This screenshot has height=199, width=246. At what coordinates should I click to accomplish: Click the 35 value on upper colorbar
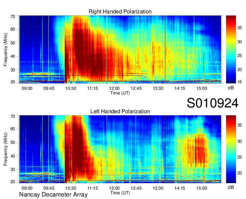(239, 28)
